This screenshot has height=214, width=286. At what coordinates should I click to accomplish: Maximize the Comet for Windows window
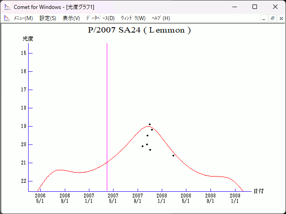(255, 7)
